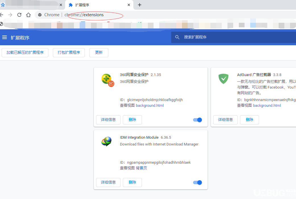Viewport: 296px width, 199px height.
Task: Click 删除 for IDM Integration Module
Action: [132, 182]
